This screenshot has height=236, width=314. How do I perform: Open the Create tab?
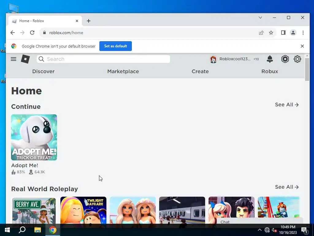pos(200,71)
